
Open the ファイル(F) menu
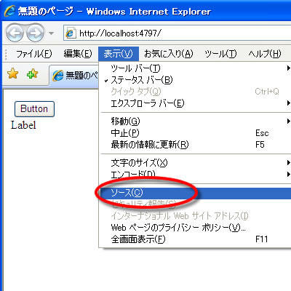(x=34, y=54)
